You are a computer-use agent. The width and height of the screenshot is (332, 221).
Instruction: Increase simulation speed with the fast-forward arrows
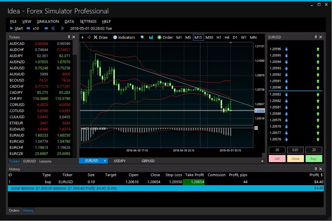pyautogui.click(x=46, y=28)
